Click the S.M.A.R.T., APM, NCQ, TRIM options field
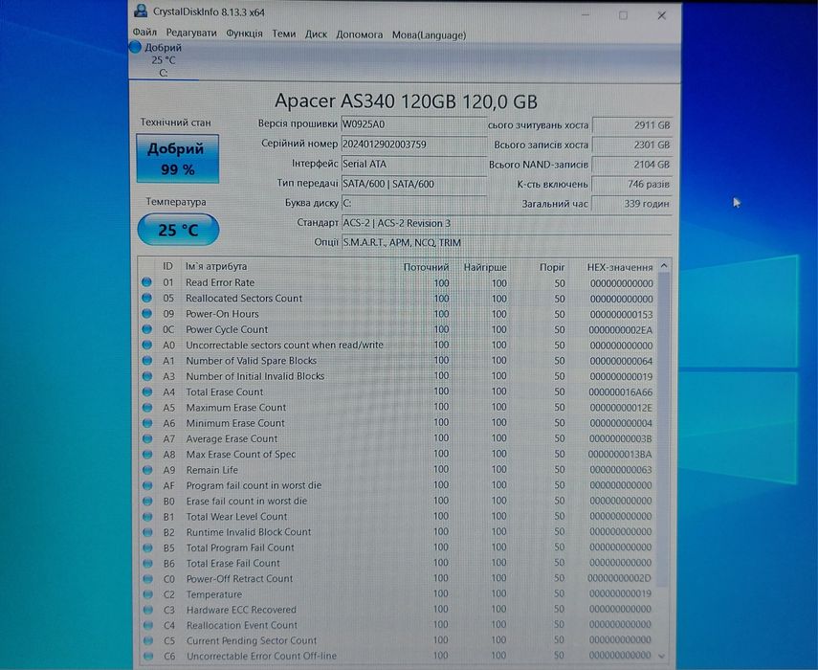Viewport: 818px width, 670px height. [x=506, y=242]
